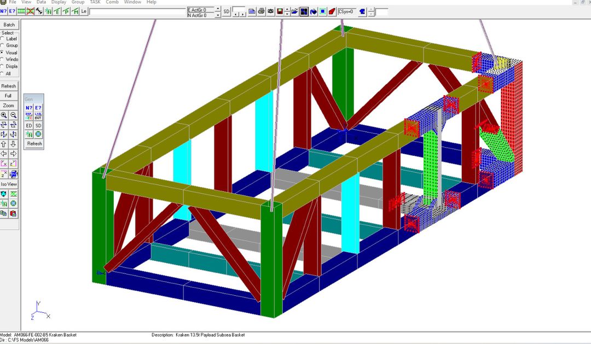This screenshot has width=591, height=344.
Task: Open the Display menu
Action: (x=58, y=2)
